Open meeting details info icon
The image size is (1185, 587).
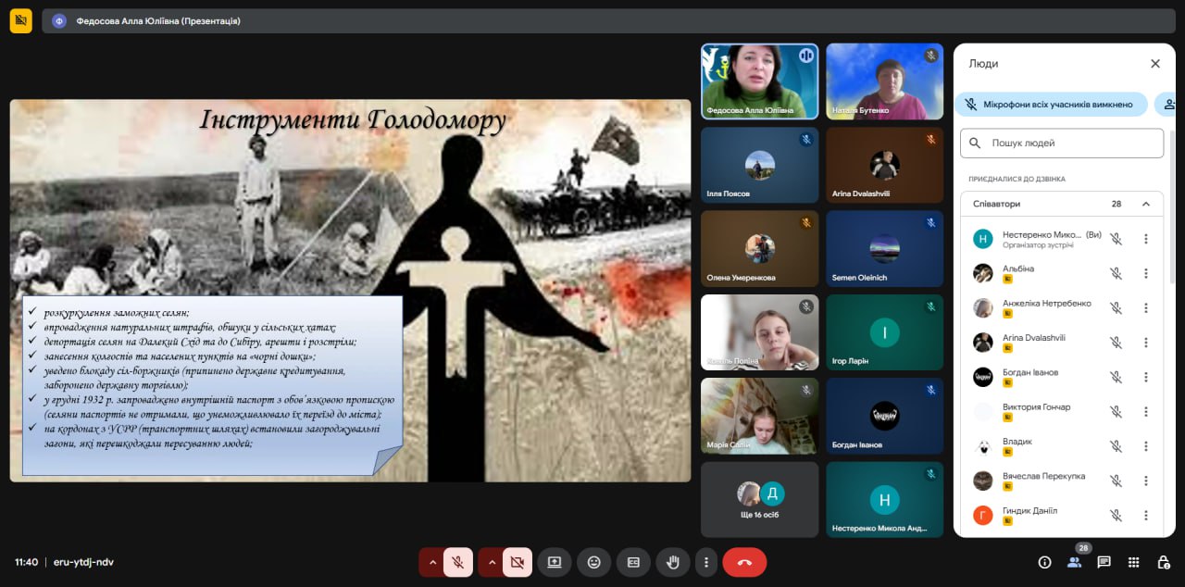coord(1044,562)
